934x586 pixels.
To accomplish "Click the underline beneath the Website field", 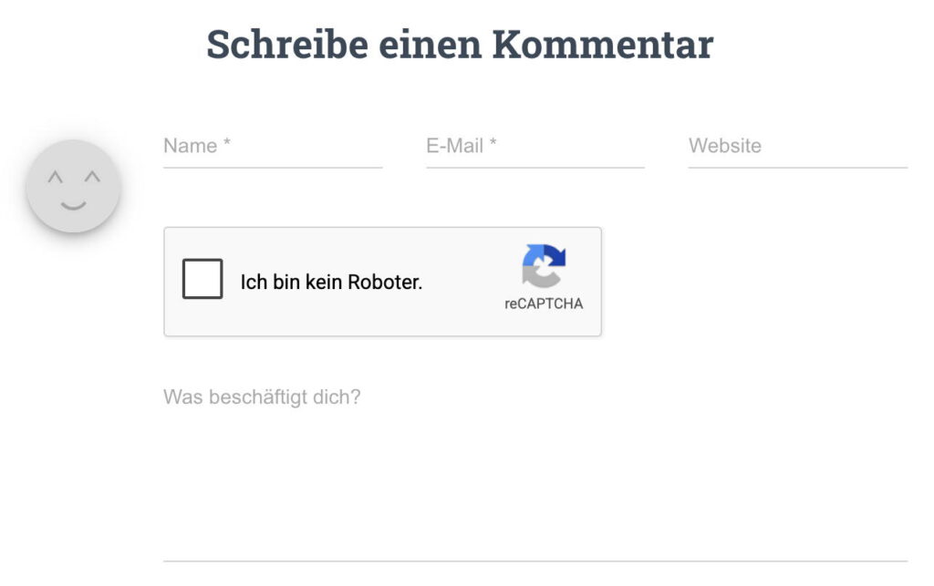I will tap(797, 168).
